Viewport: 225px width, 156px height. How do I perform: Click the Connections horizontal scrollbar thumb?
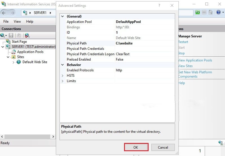pos(27,136)
